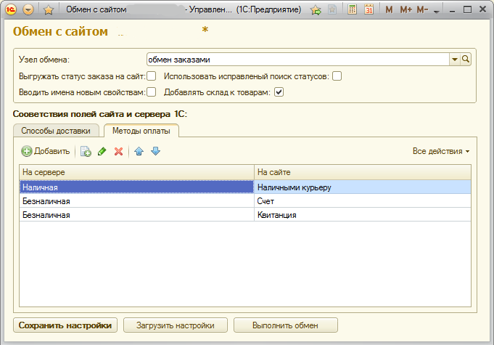
Task: Click the На сервере column header
Action: (x=136, y=172)
